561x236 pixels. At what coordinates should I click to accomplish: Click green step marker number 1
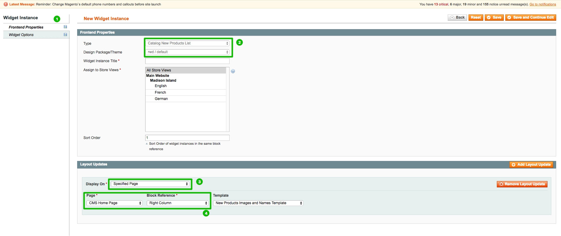57,19
